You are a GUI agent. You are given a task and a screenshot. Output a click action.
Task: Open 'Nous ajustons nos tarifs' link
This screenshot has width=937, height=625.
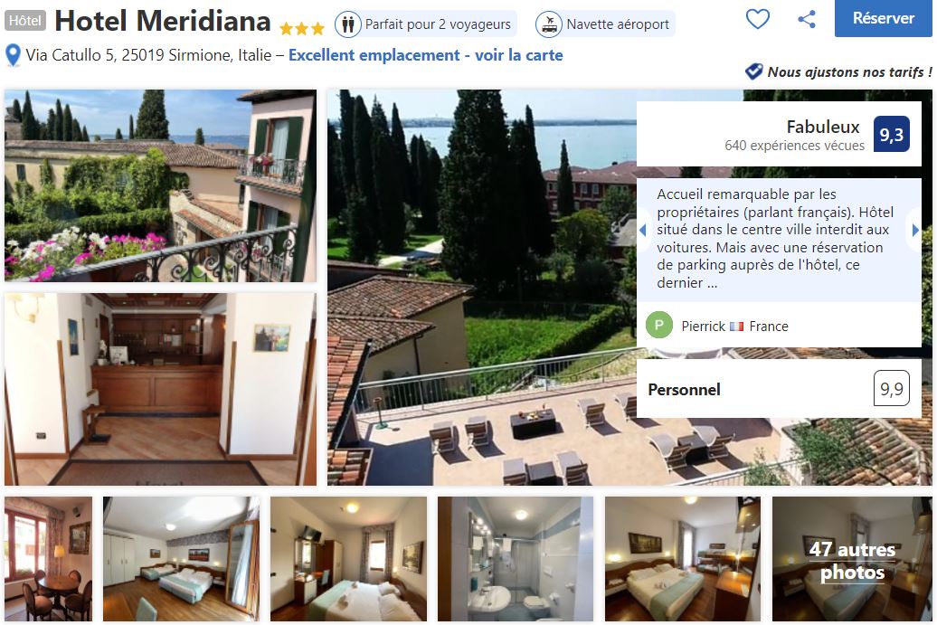[849, 72]
